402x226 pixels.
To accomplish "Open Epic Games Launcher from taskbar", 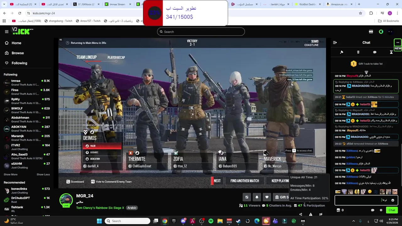I will tap(174, 221).
